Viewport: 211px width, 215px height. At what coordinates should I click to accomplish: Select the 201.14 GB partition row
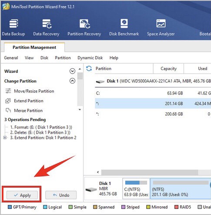[x=153, y=104]
